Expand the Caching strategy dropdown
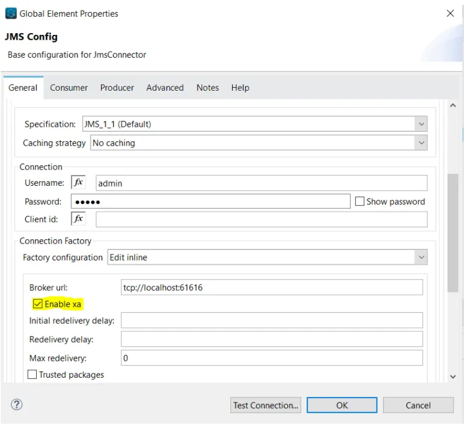The height and width of the screenshot is (427, 466). (259, 143)
